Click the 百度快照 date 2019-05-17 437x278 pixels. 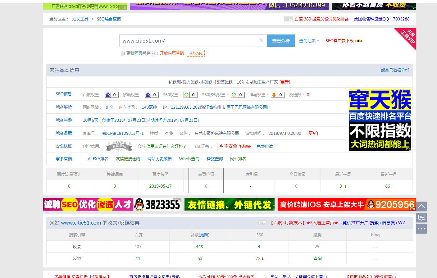(160, 186)
